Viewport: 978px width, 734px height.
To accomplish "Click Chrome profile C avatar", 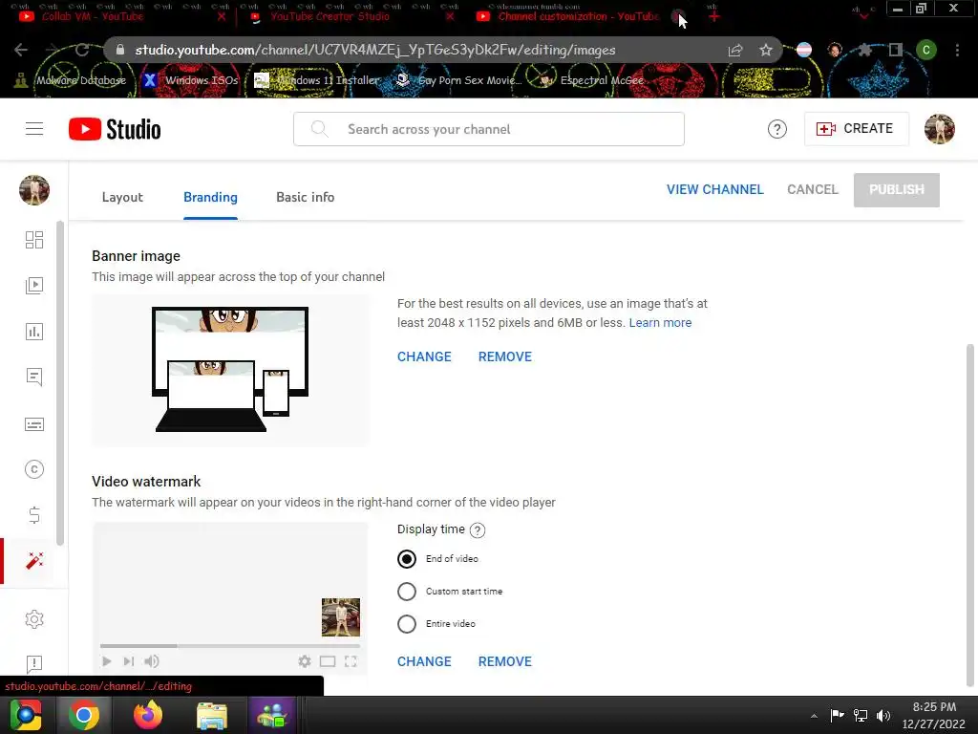I will click(926, 50).
